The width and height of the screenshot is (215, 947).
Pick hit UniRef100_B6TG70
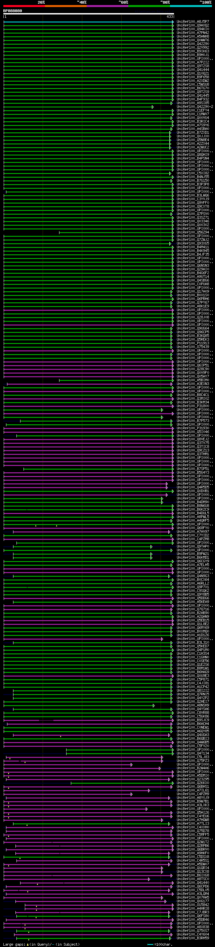point(193,88)
